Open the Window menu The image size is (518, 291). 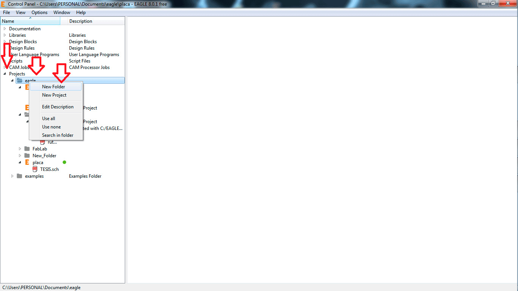62,12
